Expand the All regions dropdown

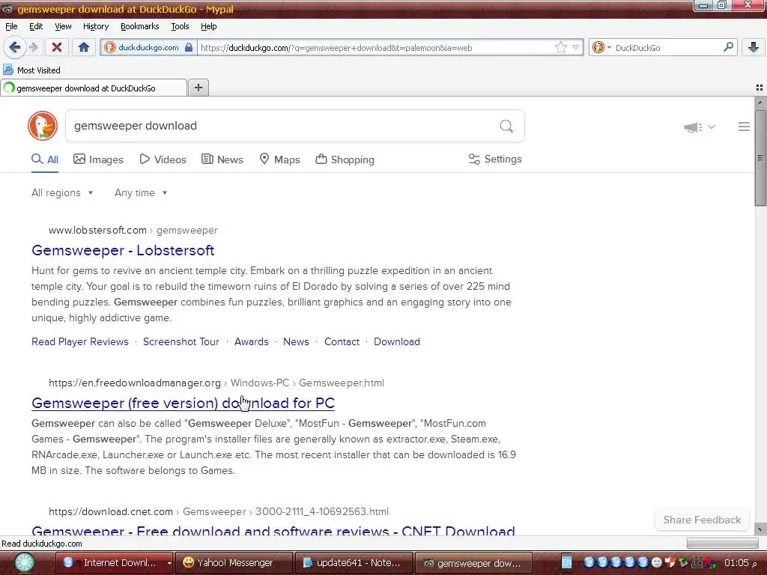(62, 192)
